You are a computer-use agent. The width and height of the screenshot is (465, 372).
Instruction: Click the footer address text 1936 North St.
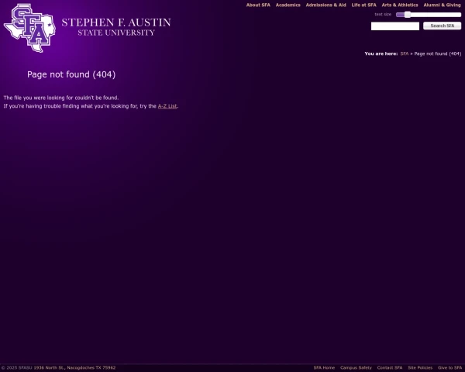click(x=50, y=367)
